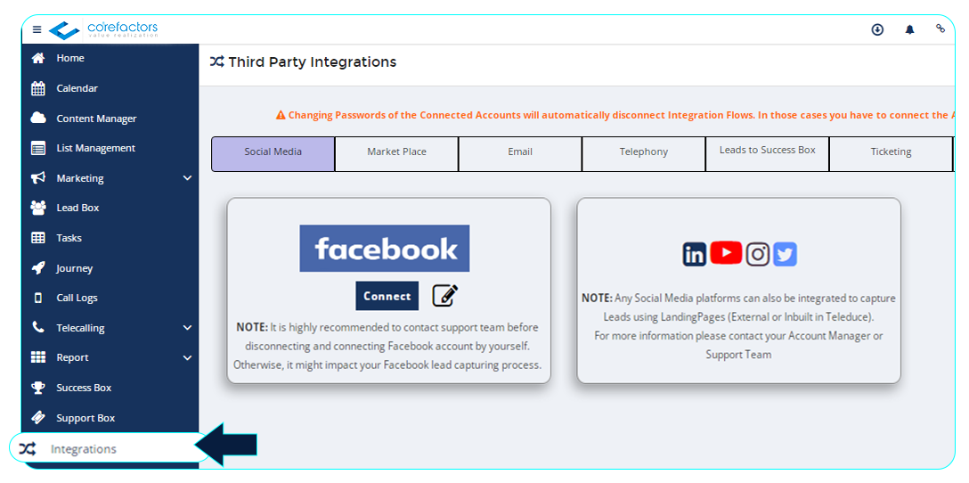
Task: Click the Marketing label in sidebar
Action: [x=80, y=178]
